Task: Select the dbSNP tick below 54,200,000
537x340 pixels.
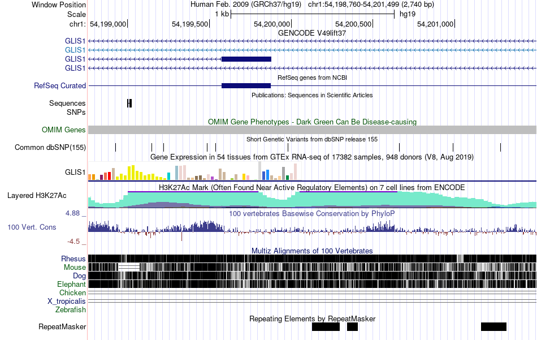Action: click(288, 148)
